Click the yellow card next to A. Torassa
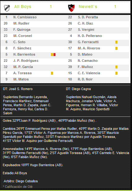The image size is (132, 191). click(52, 73)
